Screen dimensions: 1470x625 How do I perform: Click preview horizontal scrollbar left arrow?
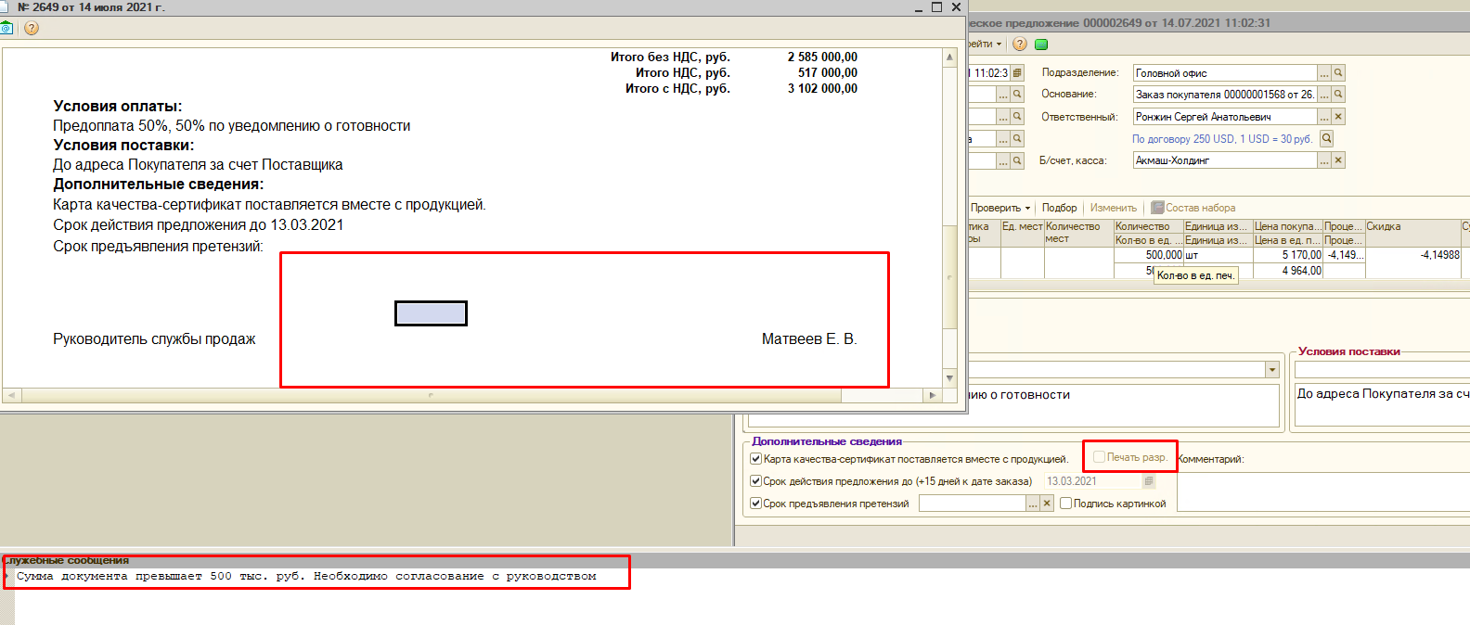(11, 395)
